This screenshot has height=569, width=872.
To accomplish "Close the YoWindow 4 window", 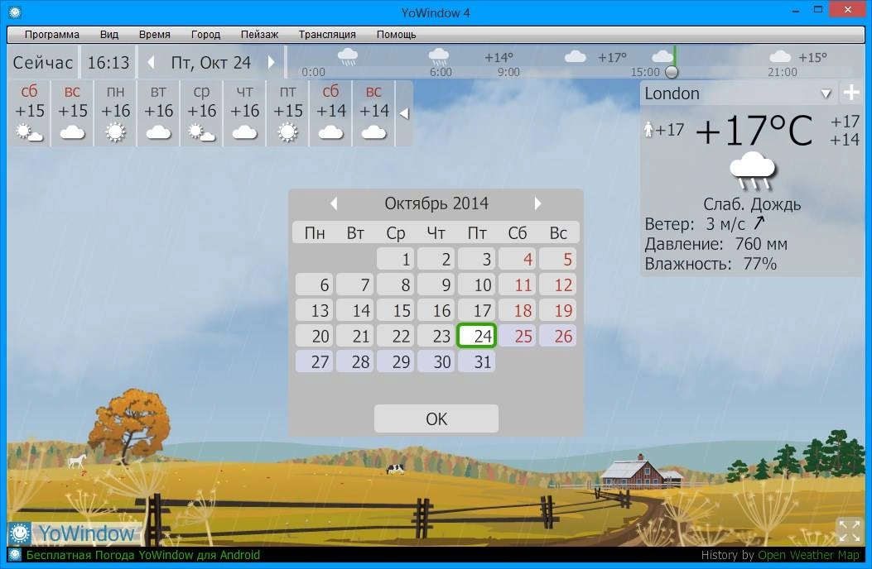I will click(x=848, y=9).
